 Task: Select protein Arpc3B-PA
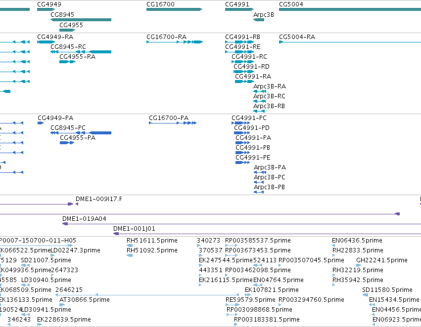[270, 167]
